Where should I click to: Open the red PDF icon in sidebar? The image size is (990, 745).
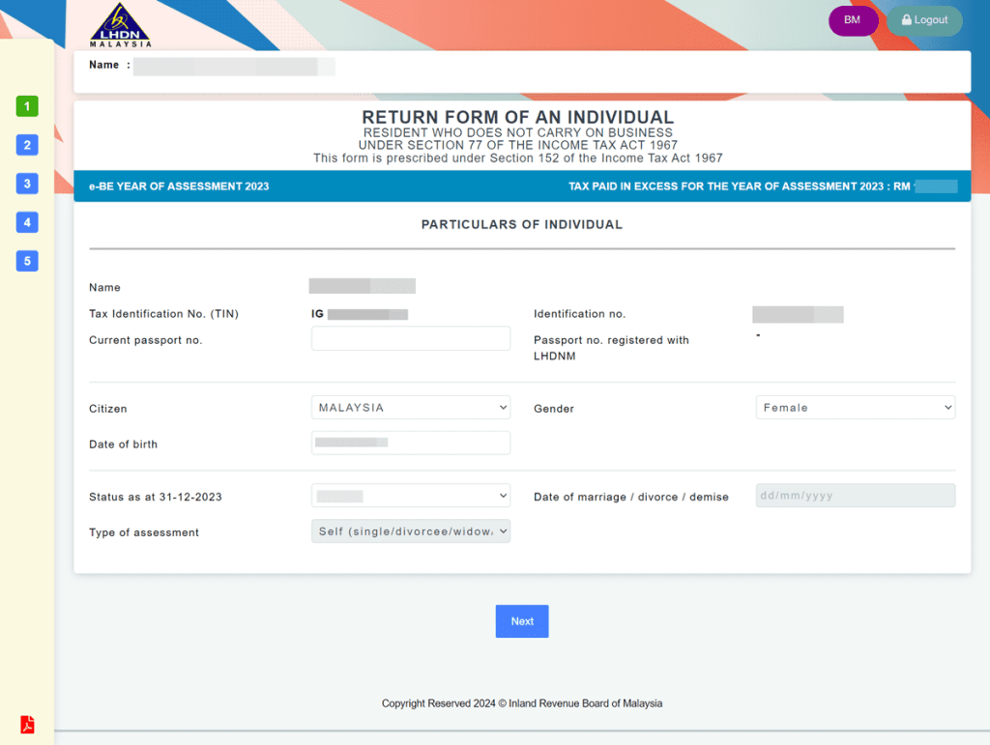(27, 725)
